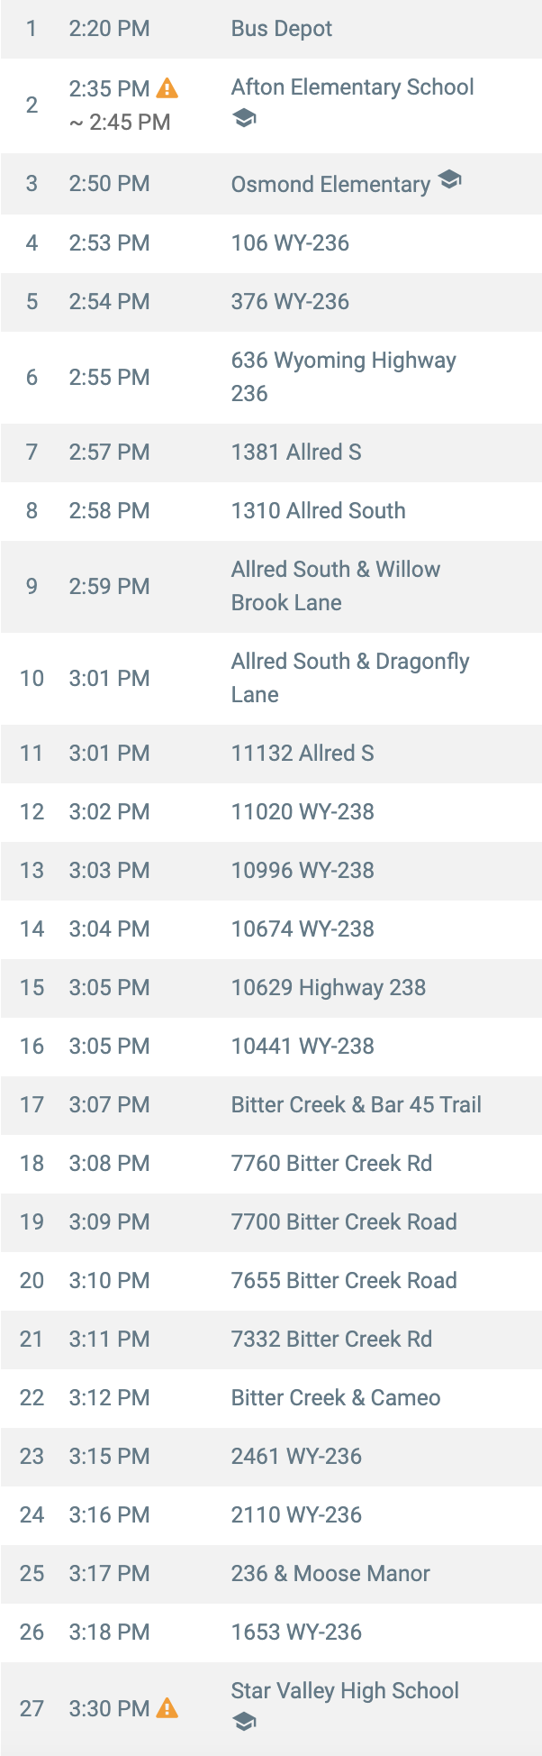Click the ~ 2:45 PM departure time
Viewport: 542px width, 1756px height.
click(120, 123)
